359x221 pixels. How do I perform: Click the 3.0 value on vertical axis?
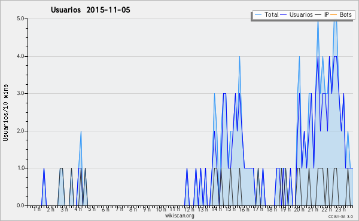[x=20, y=93]
